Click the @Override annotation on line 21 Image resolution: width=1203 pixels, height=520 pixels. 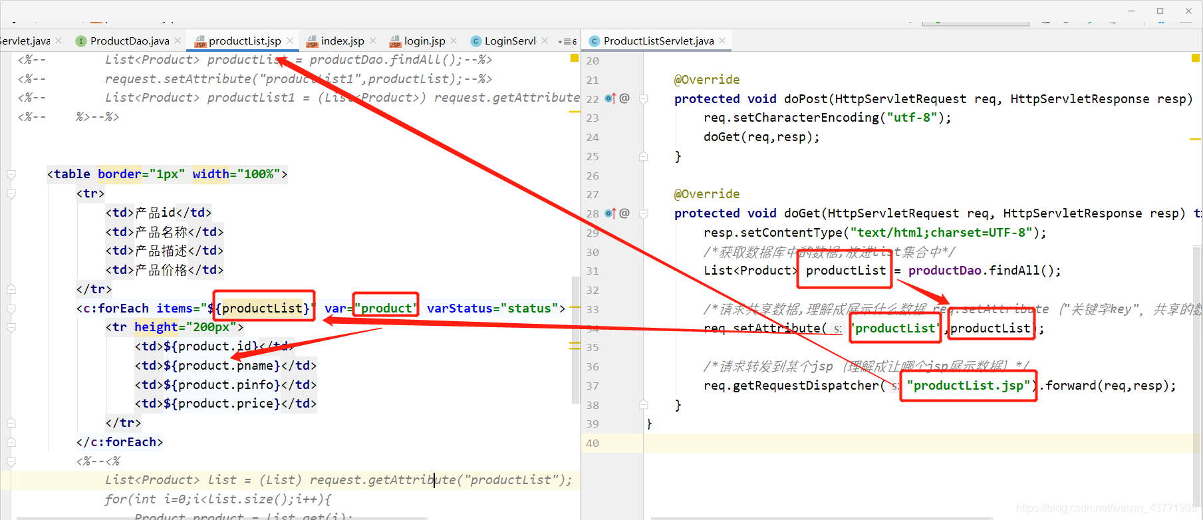pyautogui.click(x=707, y=80)
